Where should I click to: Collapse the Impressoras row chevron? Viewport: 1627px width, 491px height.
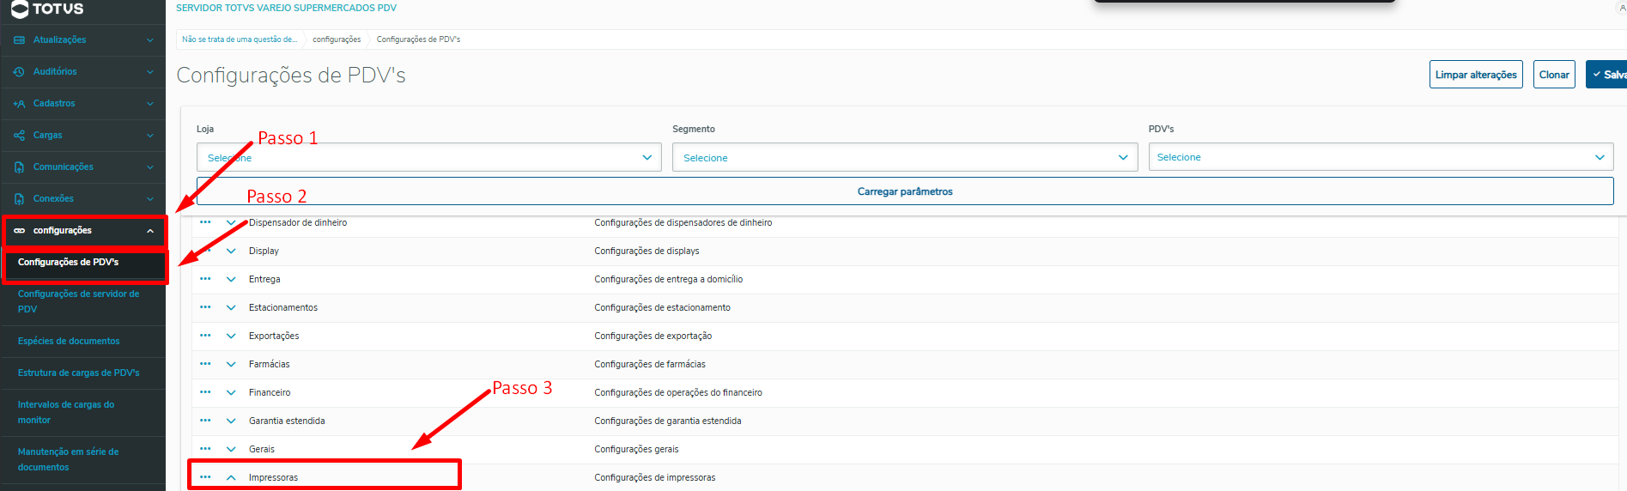(231, 477)
